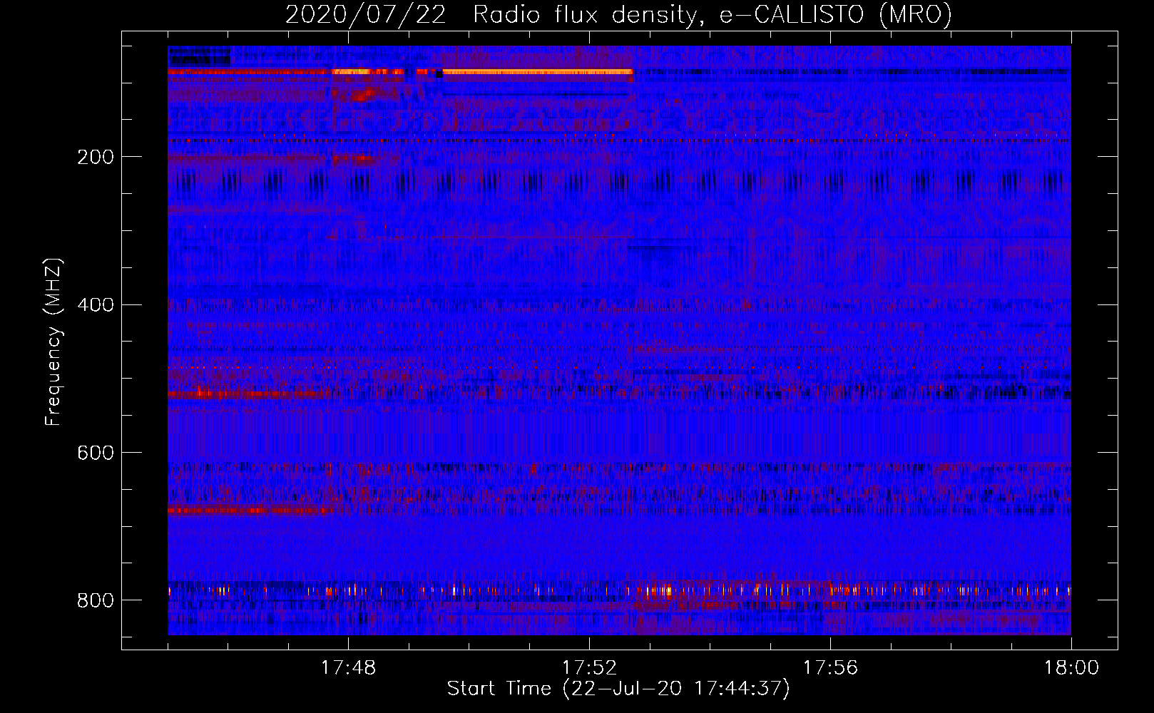This screenshot has height=713, width=1154.
Task: Click the 200 frequency tick label
Action: (96, 157)
